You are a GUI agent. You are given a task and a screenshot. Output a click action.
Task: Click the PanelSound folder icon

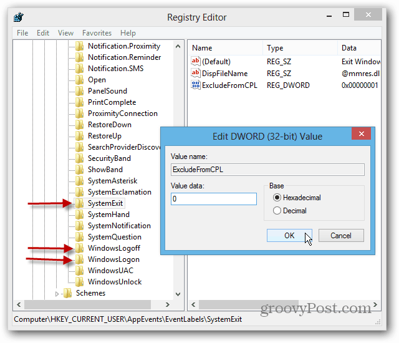point(79,91)
